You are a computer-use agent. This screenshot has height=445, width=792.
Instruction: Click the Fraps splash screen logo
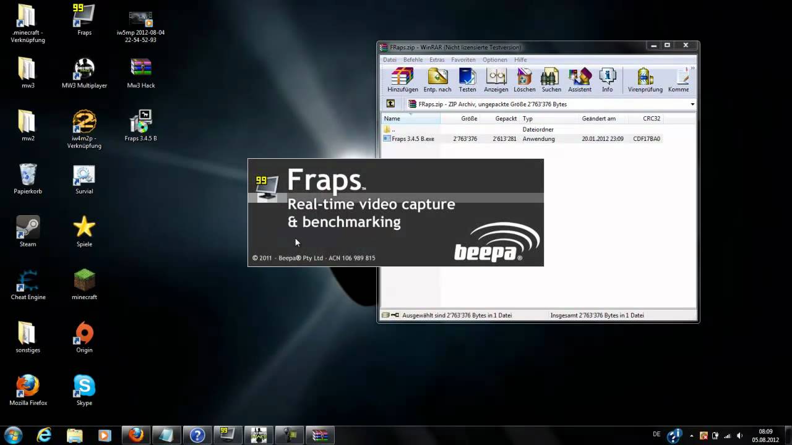pyautogui.click(x=267, y=189)
